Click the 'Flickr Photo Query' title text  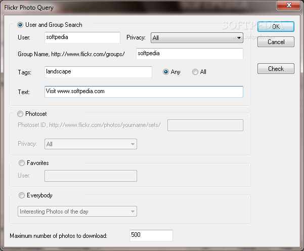29,8
